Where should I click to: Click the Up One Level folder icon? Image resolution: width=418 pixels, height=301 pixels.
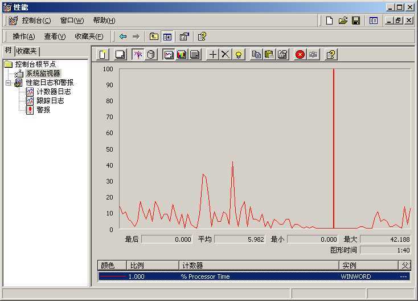pyautogui.click(x=154, y=36)
